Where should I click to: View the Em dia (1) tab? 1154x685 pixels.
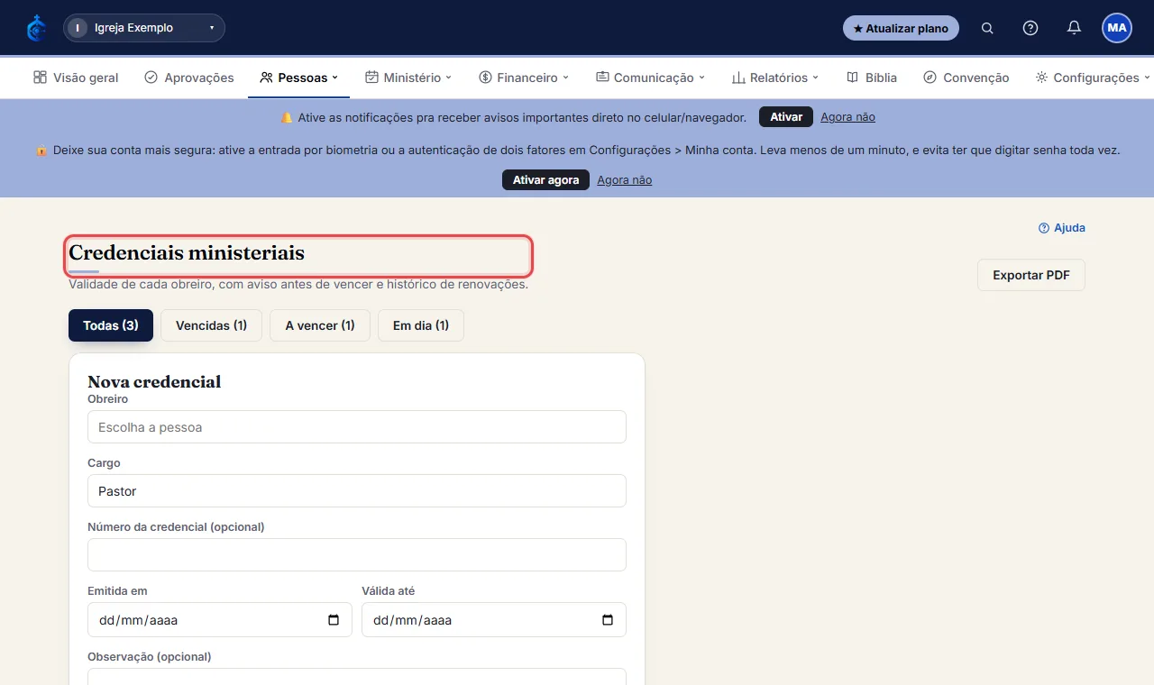click(x=421, y=325)
